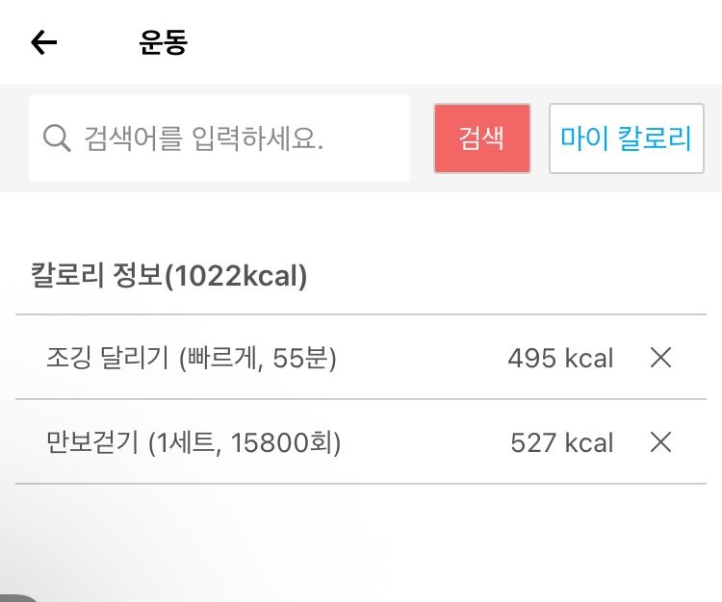Remove the 조깅 달리기 entry with X

660,358
